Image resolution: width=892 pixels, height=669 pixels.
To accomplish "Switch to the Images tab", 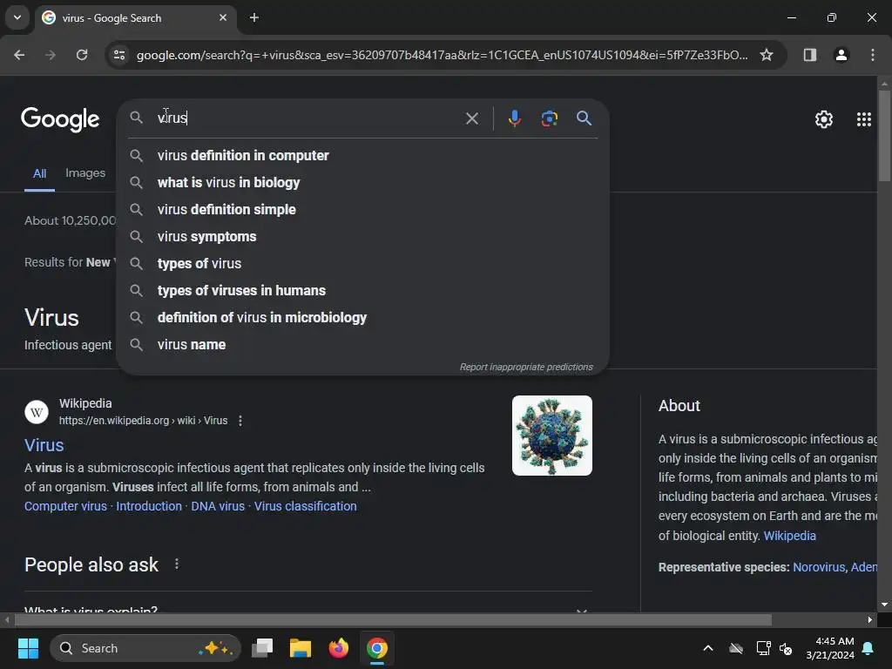I will tap(85, 173).
